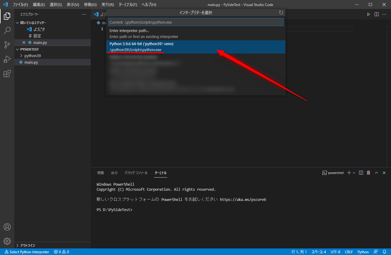Open the Explorer view in activity bar

[7, 16]
